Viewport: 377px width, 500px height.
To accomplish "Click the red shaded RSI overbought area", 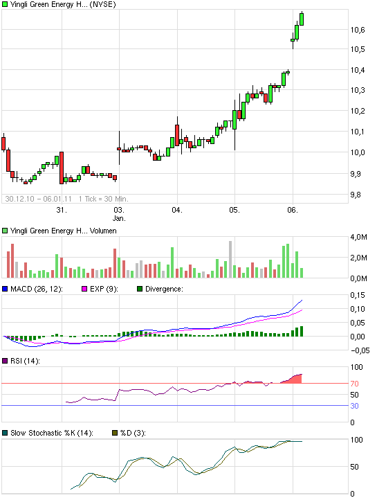I will 296,380.
